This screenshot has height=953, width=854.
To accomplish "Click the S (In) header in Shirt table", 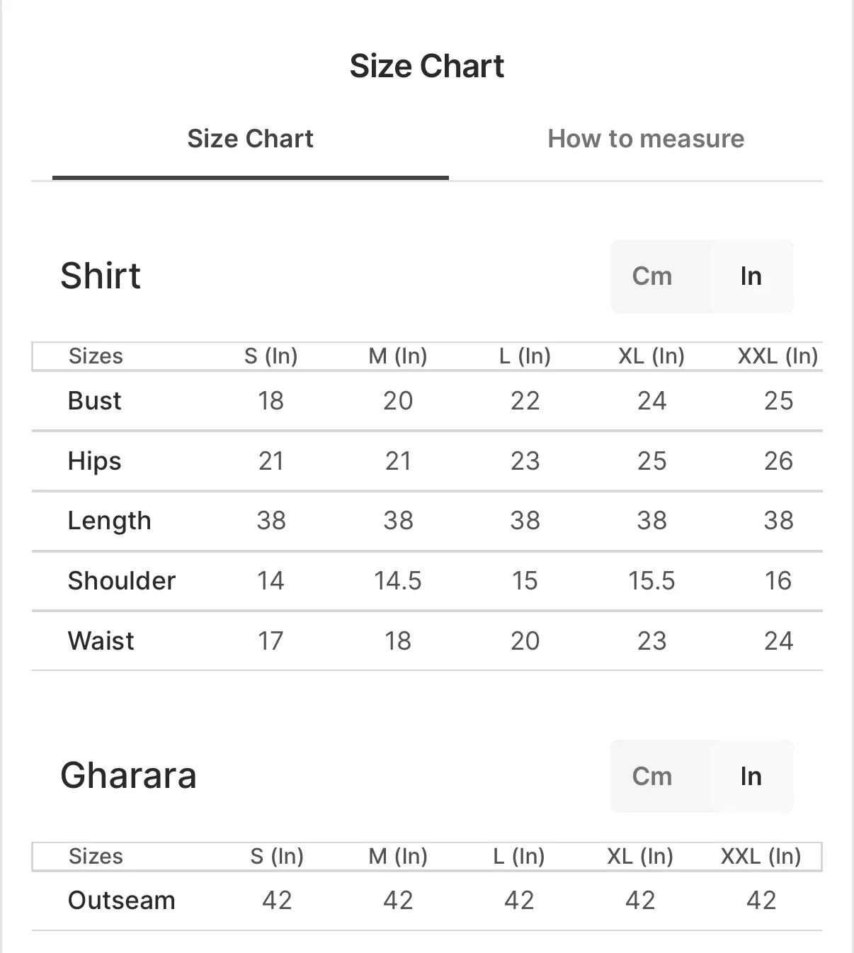I will (271, 356).
